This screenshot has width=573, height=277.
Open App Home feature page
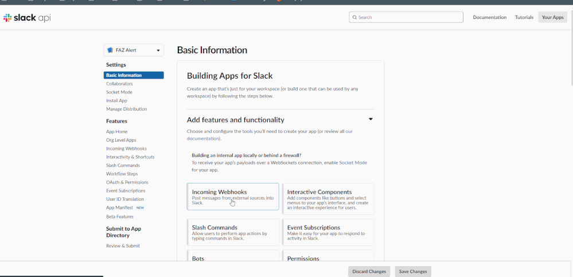116,131
